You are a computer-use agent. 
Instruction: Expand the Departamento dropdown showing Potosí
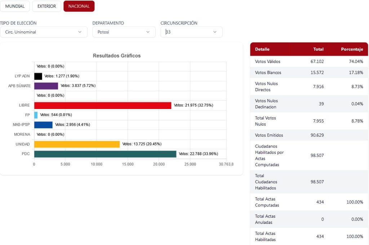124,32
